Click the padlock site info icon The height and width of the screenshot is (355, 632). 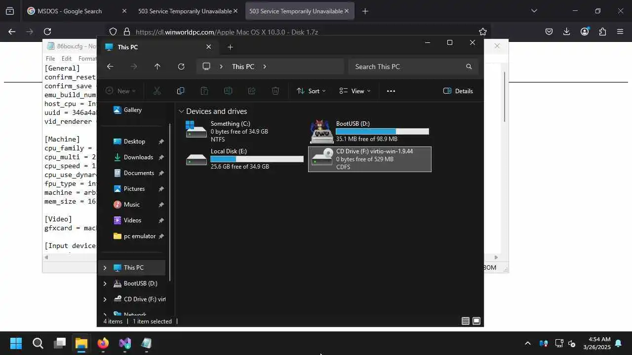tap(127, 32)
